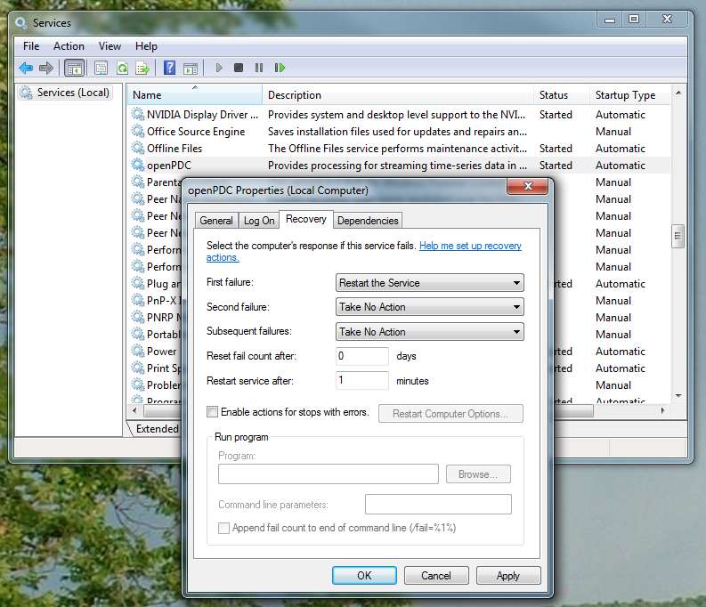Switch to the General tab
The height and width of the screenshot is (607, 706).
point(216,221)
